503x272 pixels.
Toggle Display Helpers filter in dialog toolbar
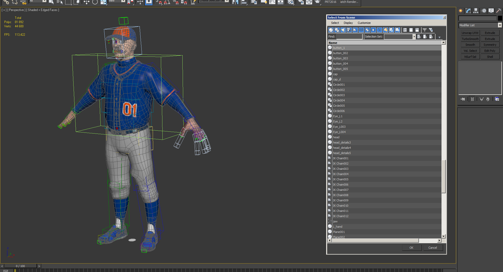coord(355,30)
